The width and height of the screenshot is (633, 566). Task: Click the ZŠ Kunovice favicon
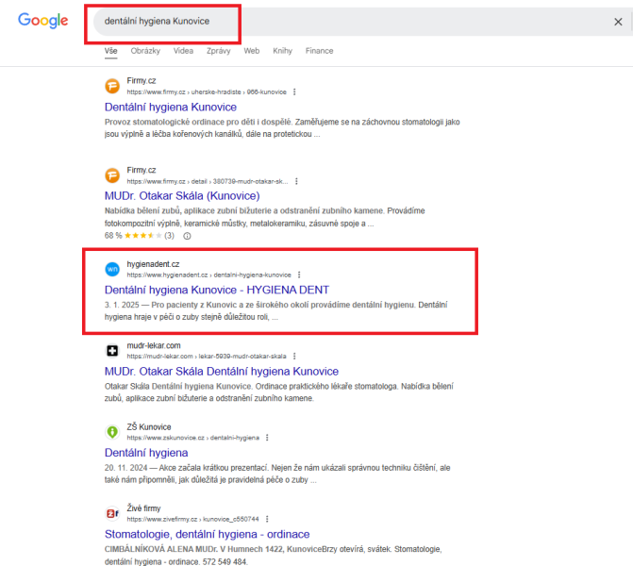pyautogui.click(x=112, y=432)
